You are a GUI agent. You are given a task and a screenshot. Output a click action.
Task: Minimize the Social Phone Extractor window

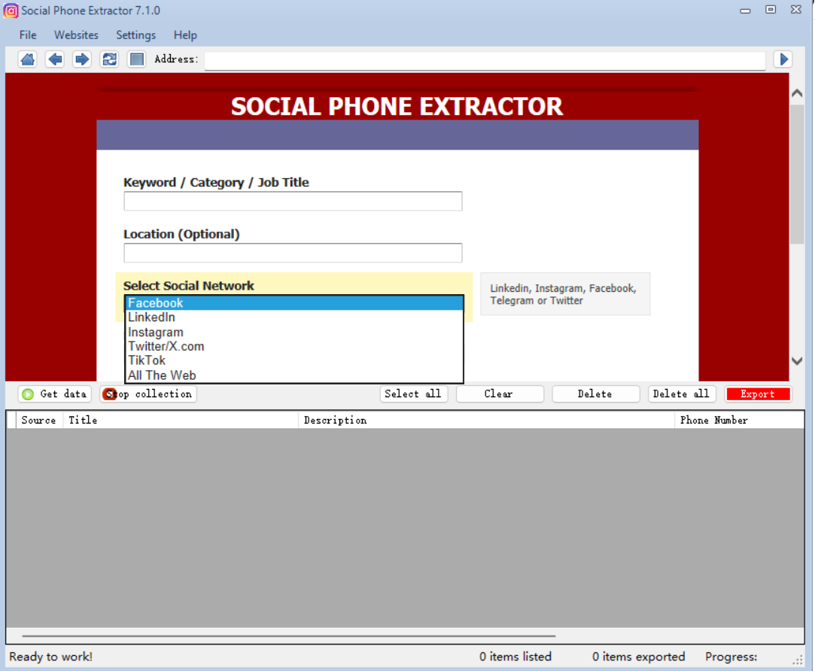[745, 11]
